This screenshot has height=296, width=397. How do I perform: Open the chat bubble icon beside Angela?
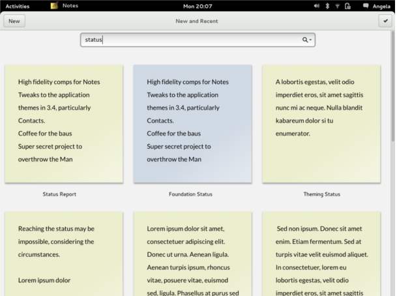(366, 6)
